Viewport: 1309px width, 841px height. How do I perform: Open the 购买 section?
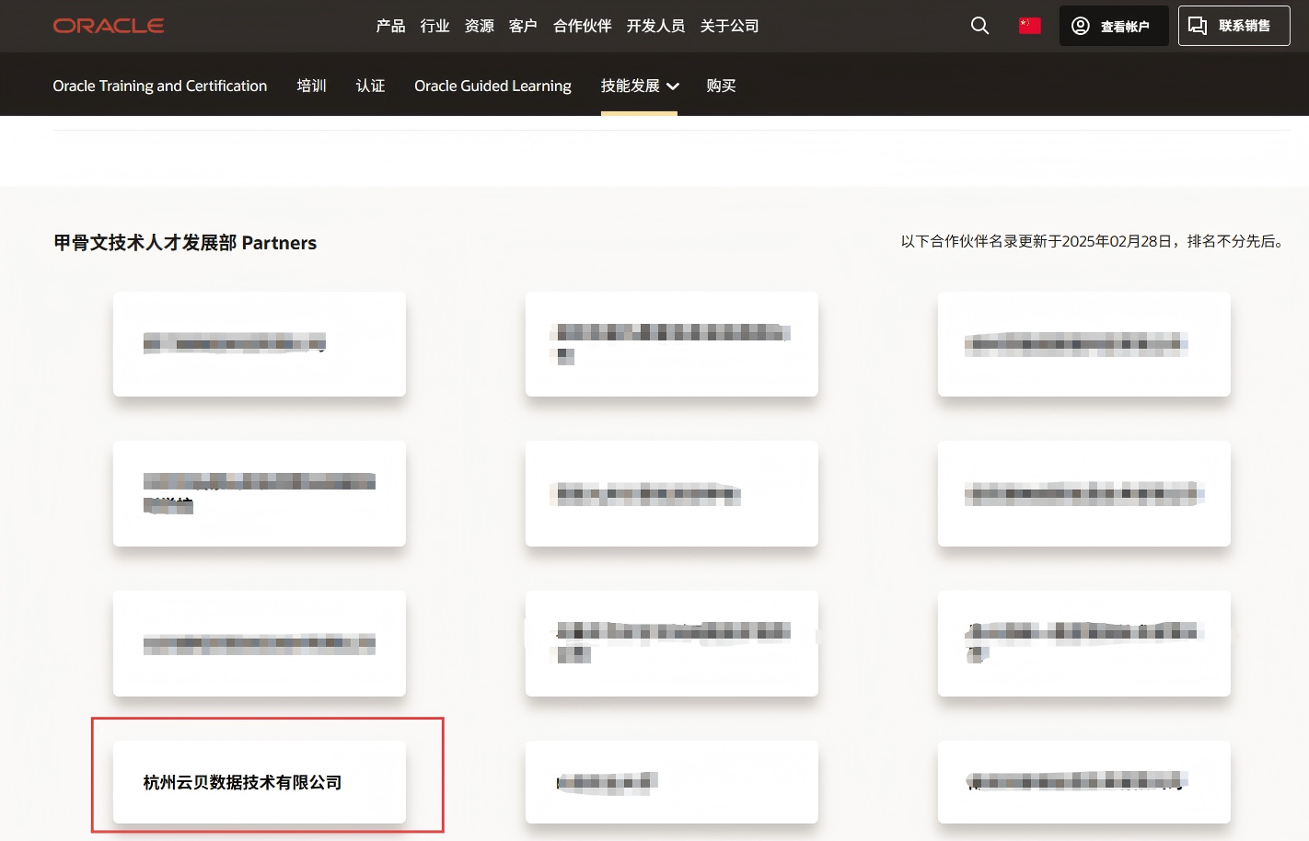722,86
